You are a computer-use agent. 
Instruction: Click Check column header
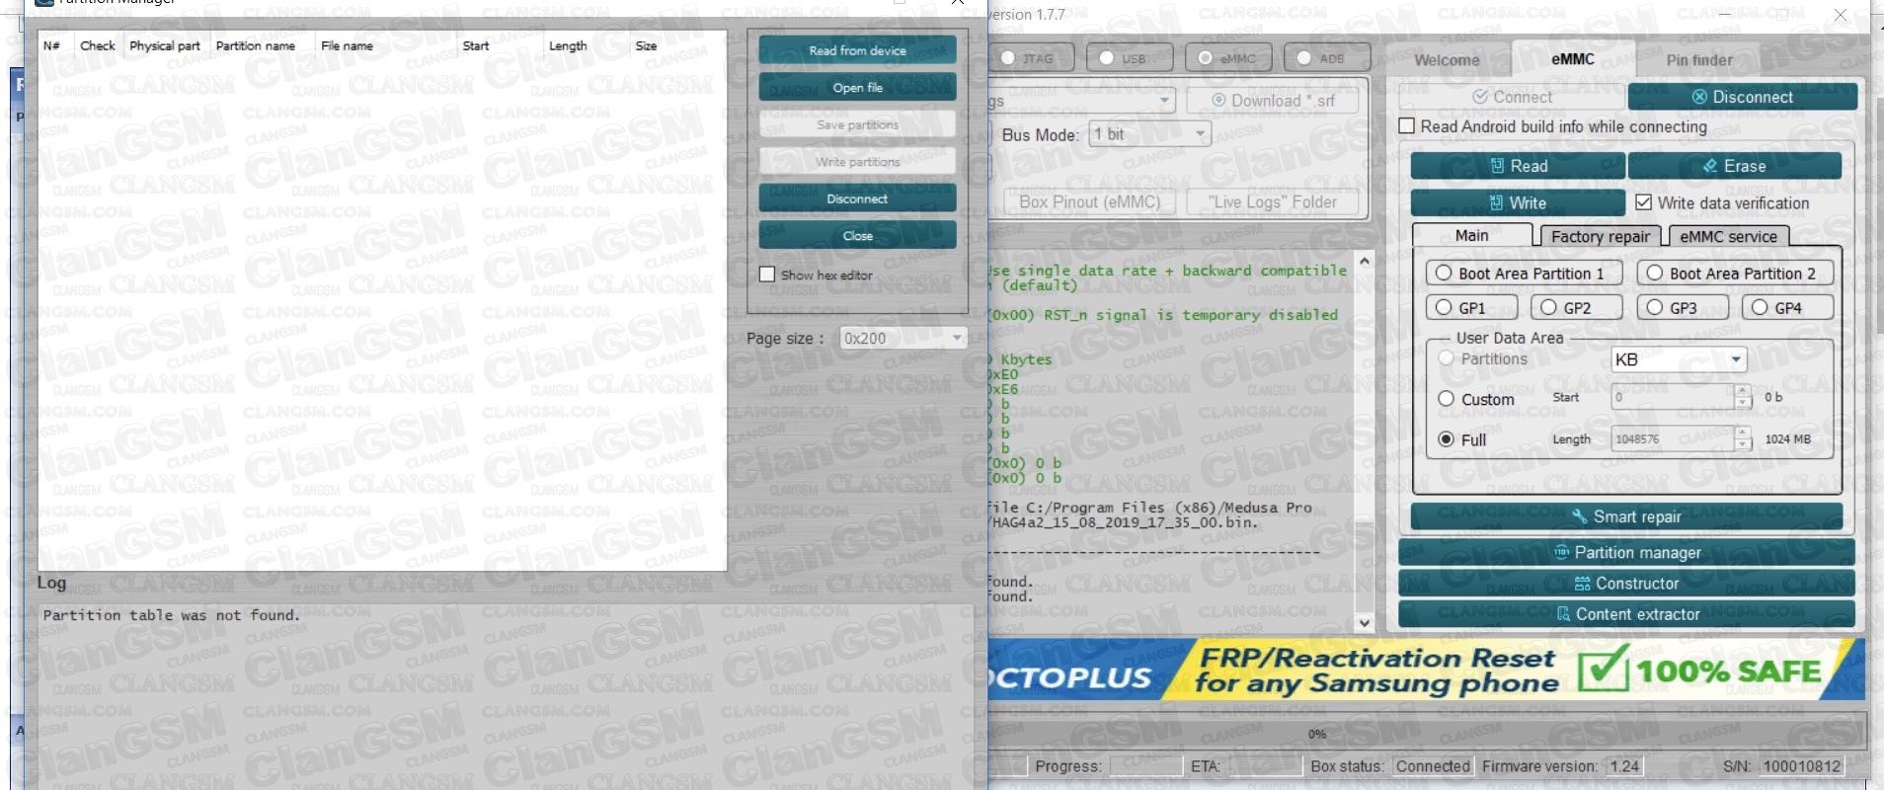pos(98,45)
